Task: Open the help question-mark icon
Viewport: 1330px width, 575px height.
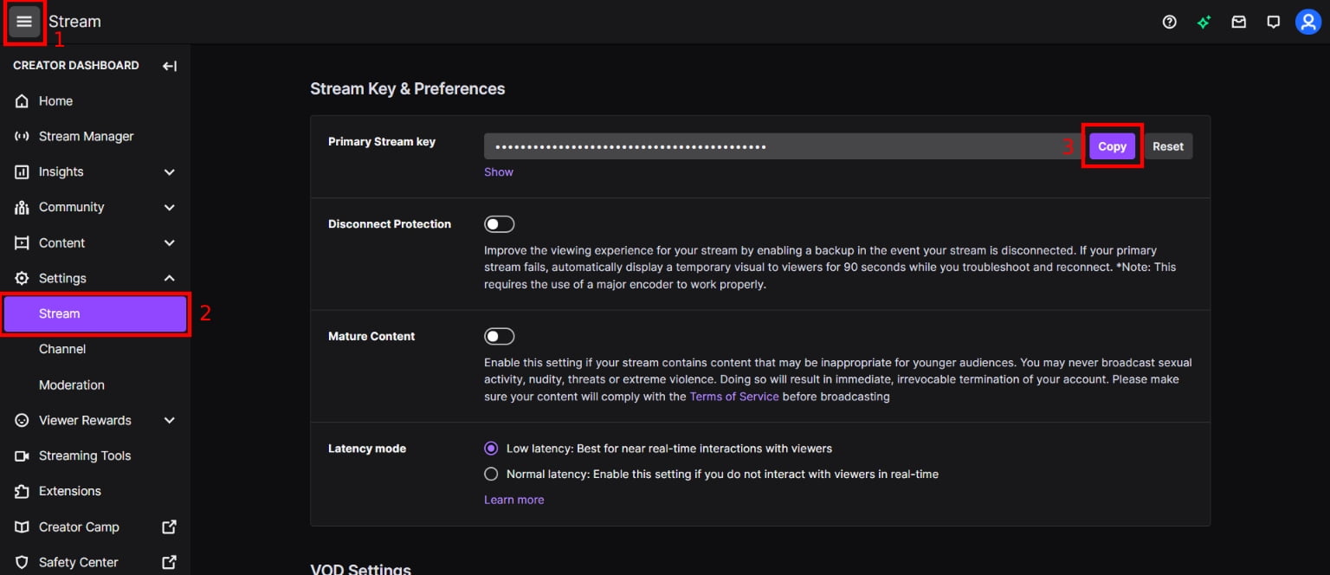Action: 1170,22
